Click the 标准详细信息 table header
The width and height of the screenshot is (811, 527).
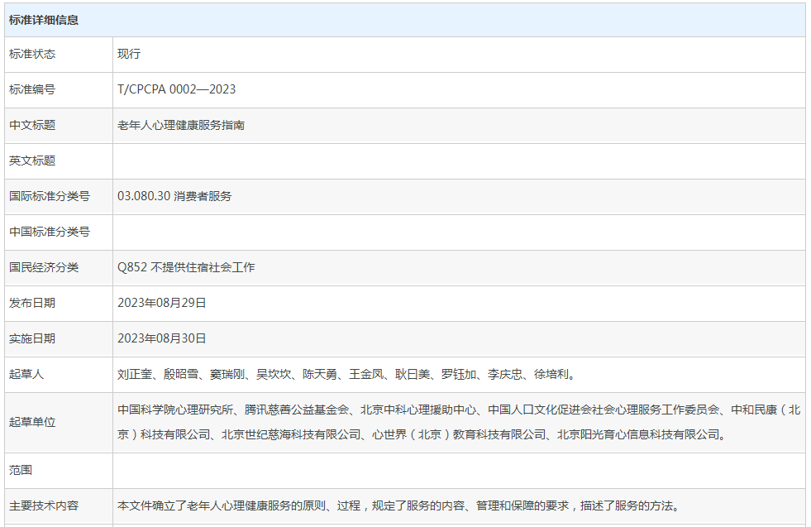[44, 19]
